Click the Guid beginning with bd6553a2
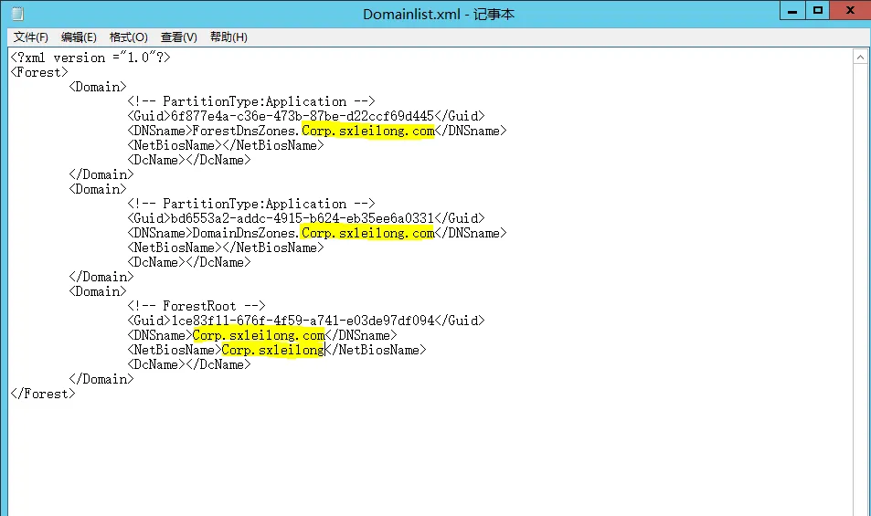The image size is (871, 516). click(x=303, y=218)
